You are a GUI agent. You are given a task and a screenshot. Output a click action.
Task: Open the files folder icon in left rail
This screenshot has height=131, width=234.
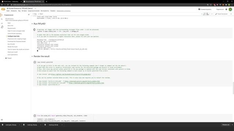[2, 27]
